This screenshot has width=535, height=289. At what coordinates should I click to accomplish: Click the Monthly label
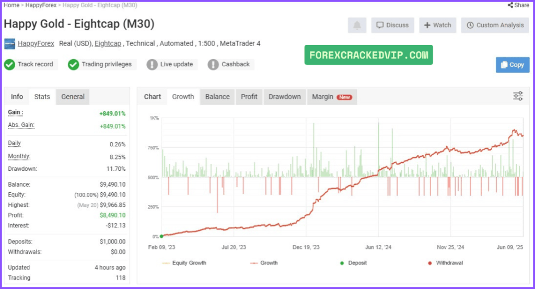(19, 156)
